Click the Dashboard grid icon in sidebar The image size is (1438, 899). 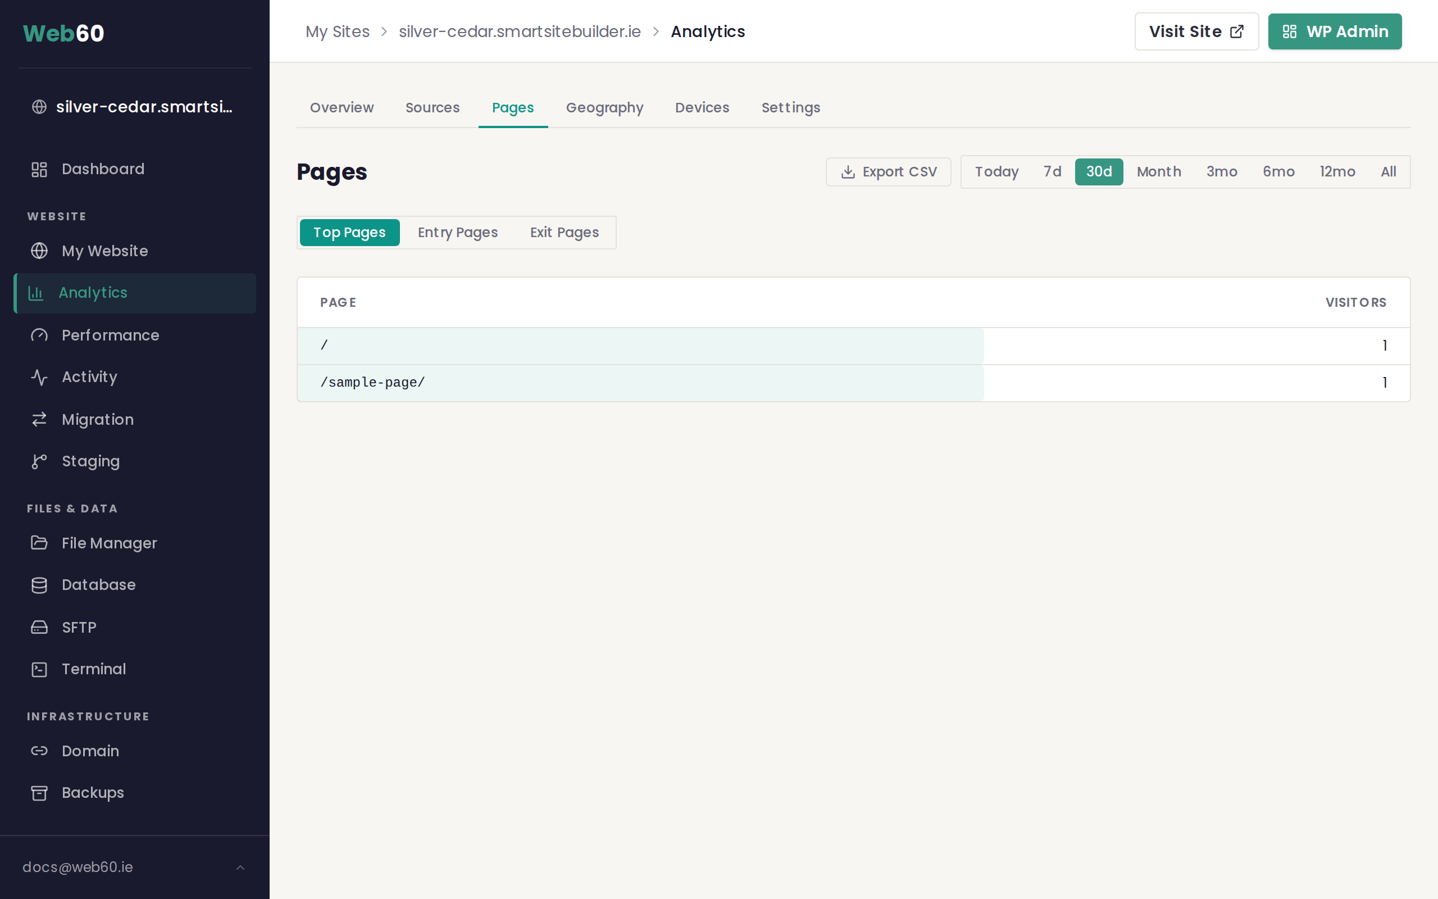(39, 170)
